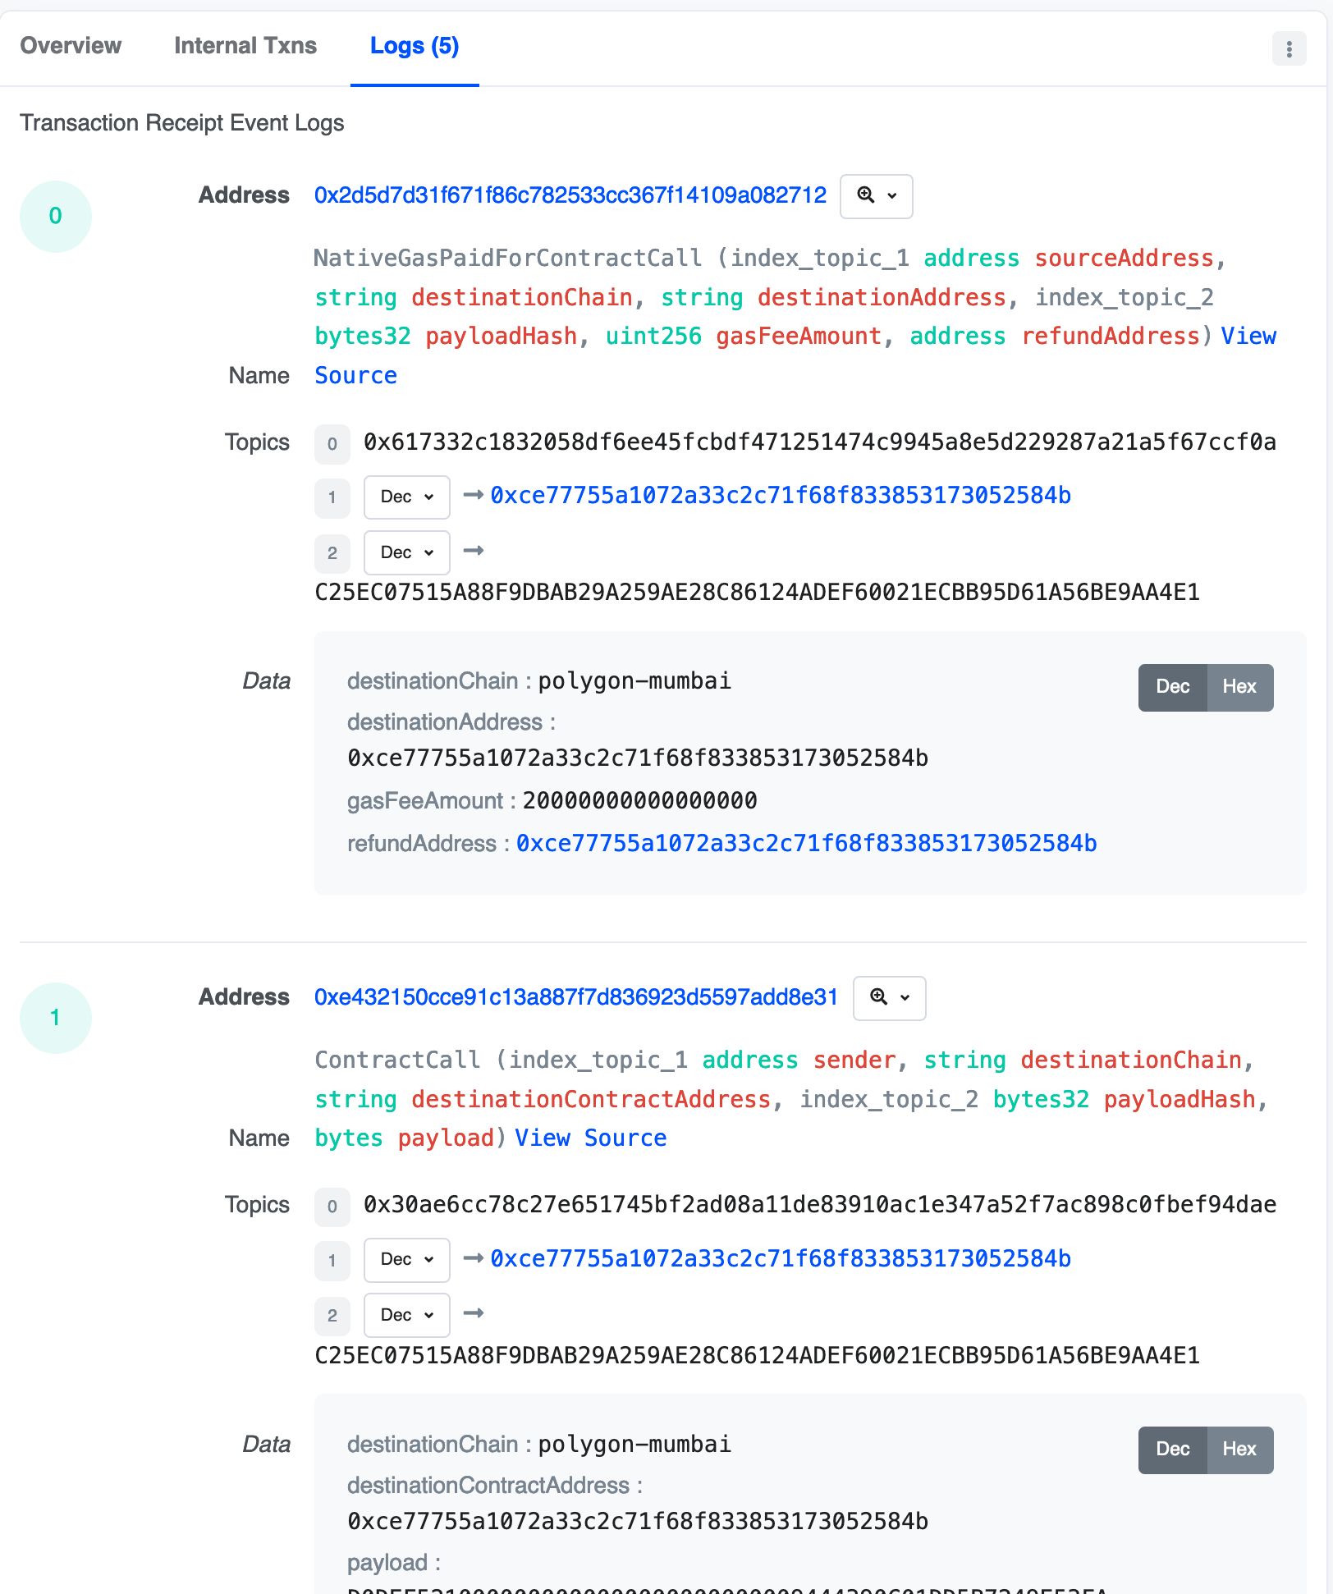The width and height of the screenshot is (1333, 1594).
Task: Select Hex format for log 0 data
Action: click(1239, 687)
